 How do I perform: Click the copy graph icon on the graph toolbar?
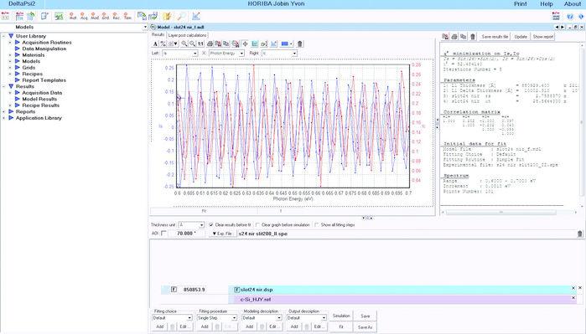click(226, 44)
